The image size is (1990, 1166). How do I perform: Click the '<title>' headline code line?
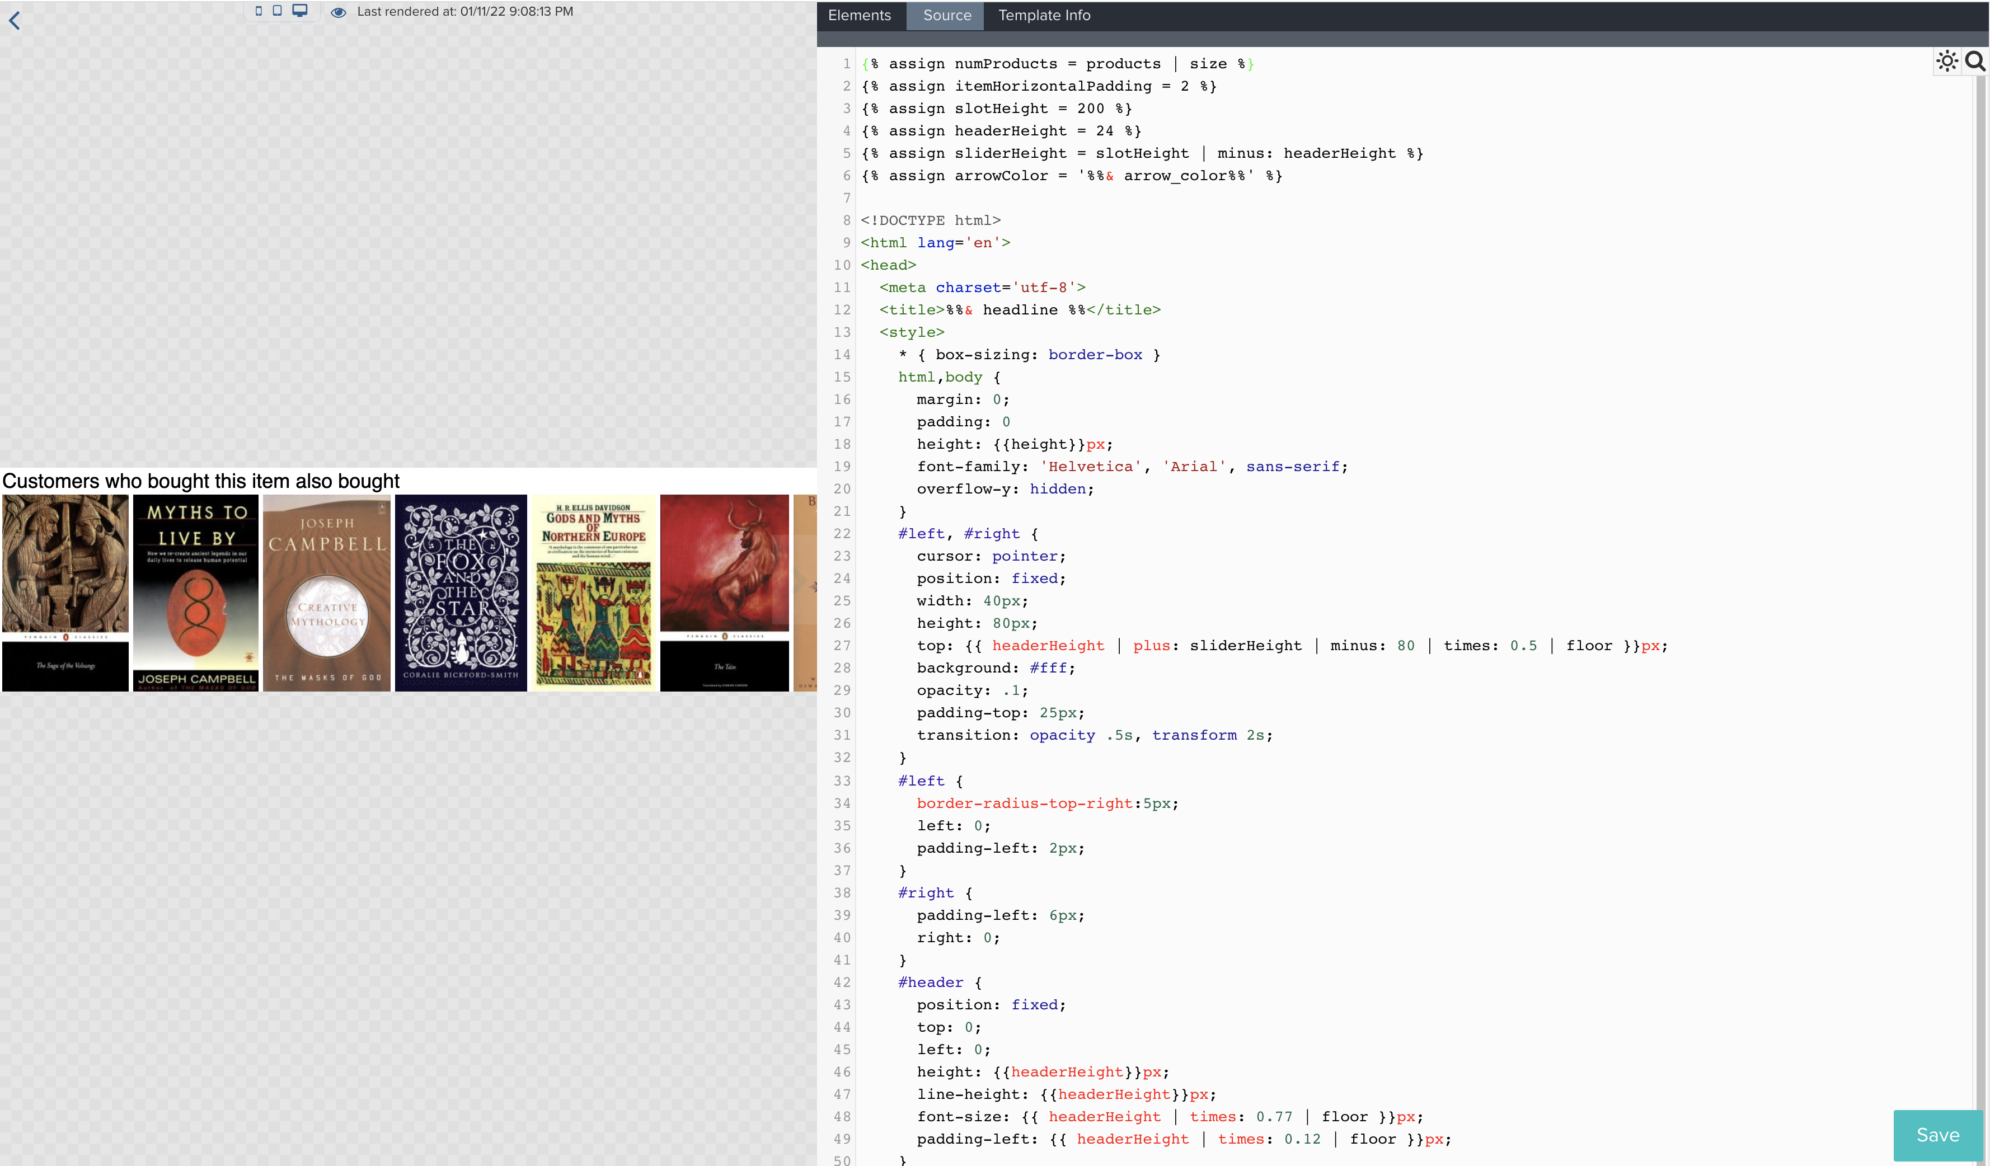tap(1020, 309)
